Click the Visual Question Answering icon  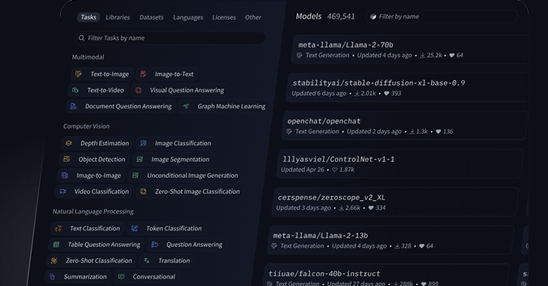tap(139, 90)
